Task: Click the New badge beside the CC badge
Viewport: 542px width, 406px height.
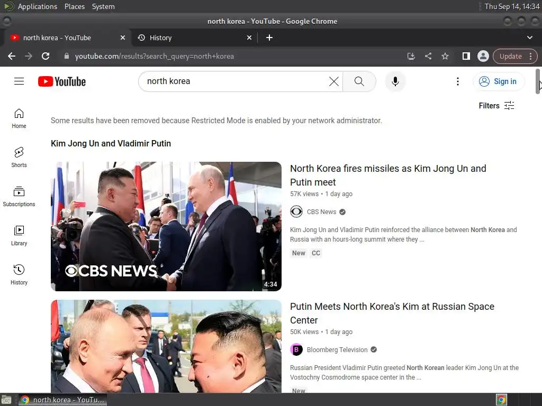Action: pos(299,253)
